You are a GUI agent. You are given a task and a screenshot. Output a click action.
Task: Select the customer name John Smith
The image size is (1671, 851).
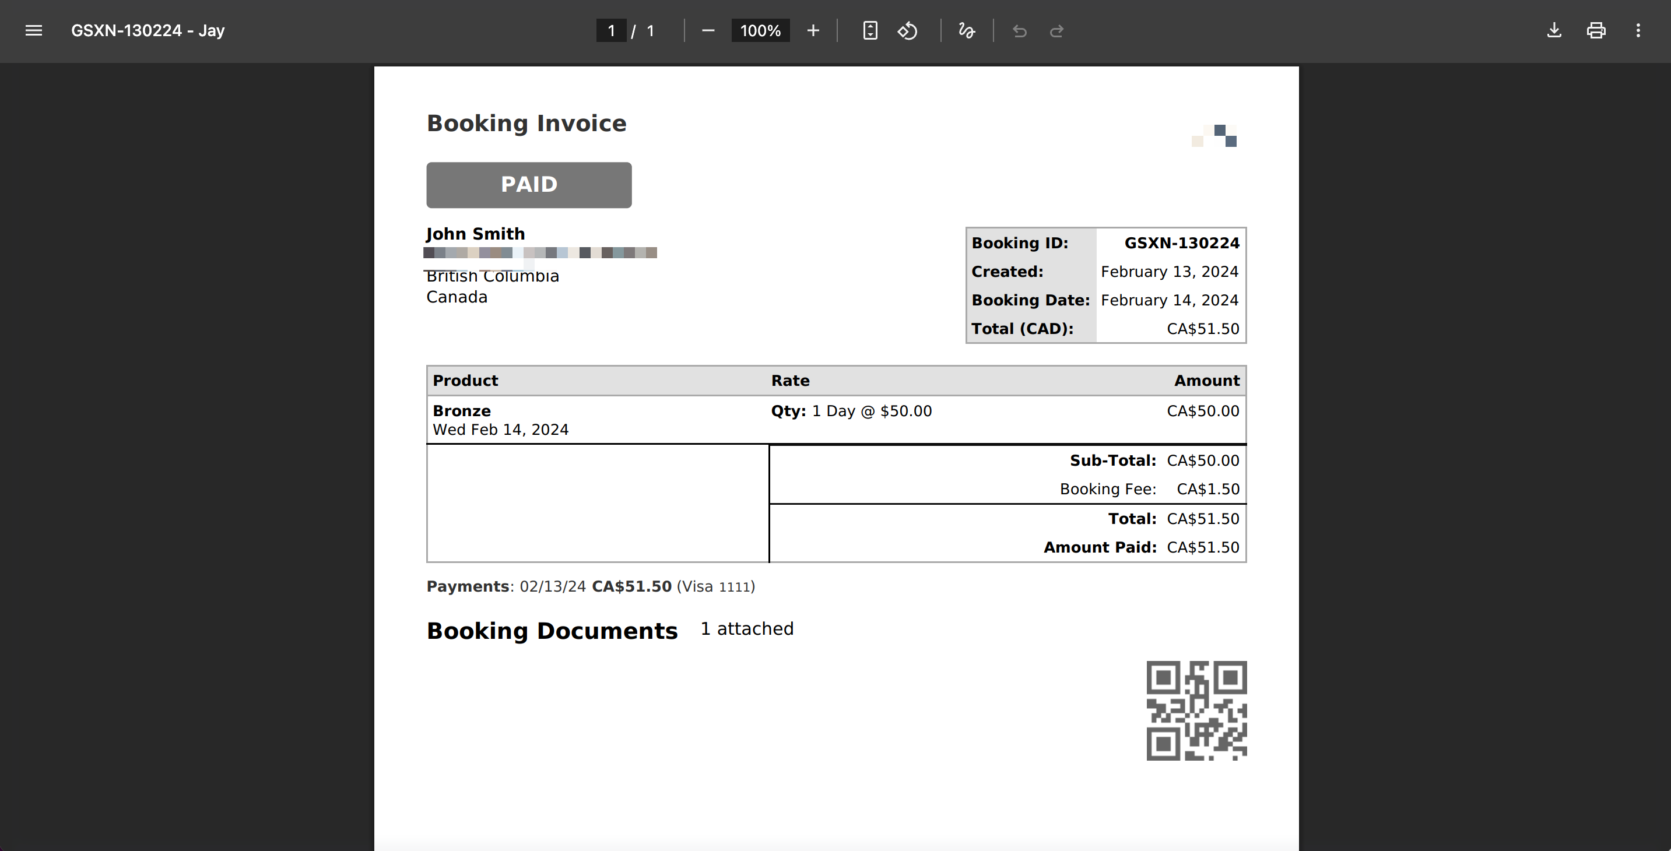(476, 234)
